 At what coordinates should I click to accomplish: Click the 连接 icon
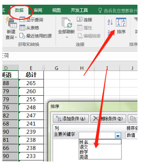coord(80,20)
